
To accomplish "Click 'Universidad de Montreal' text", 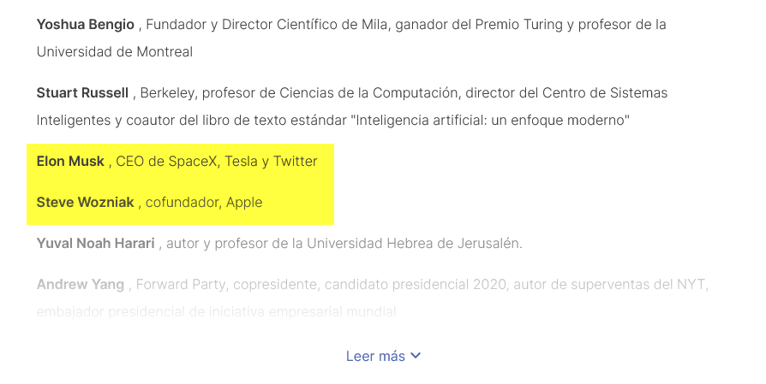I will [x=114, y=51].
